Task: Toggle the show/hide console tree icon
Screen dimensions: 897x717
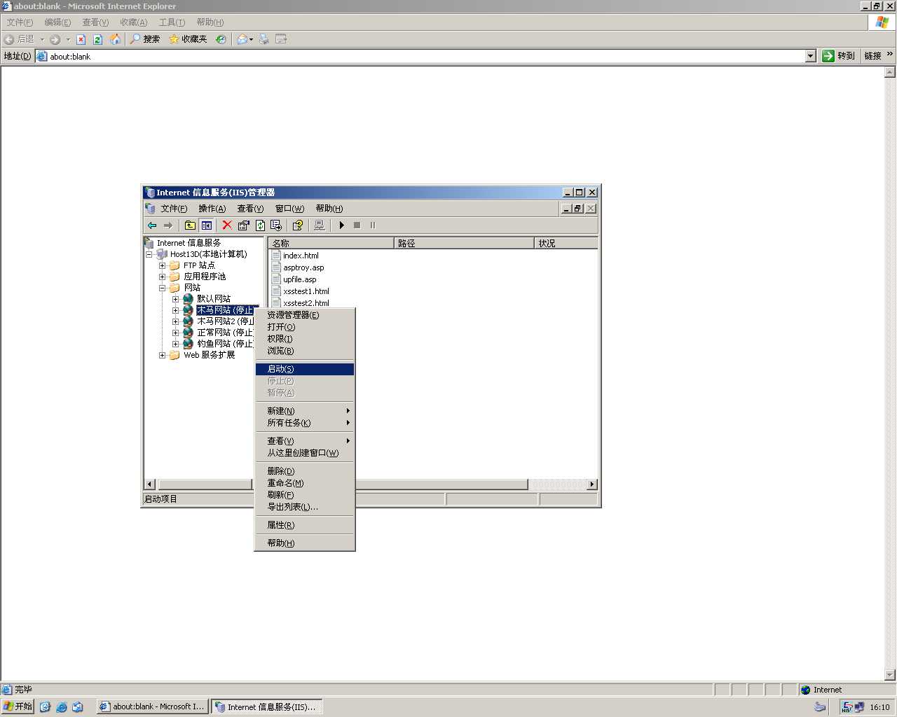Action: (207, 225)
